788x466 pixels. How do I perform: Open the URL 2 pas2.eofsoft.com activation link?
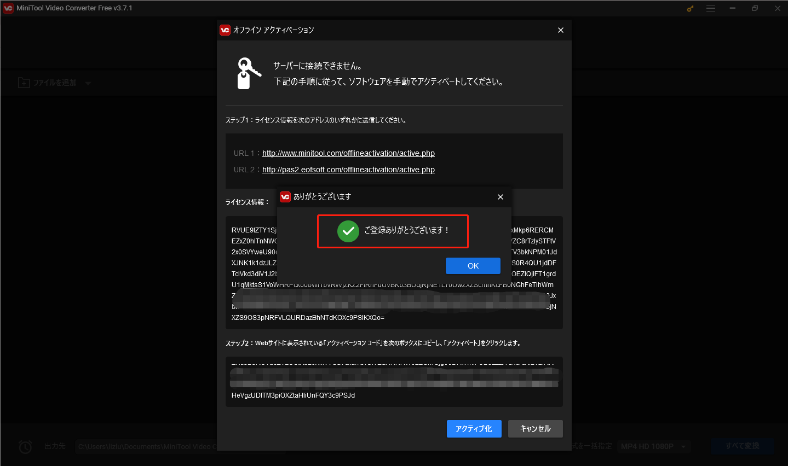pos(348,170)
